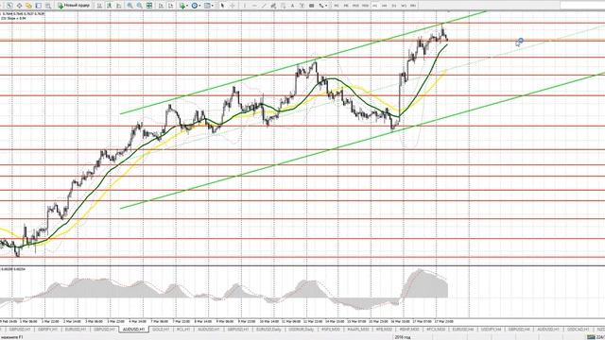Open the GBPUSD,H4 chart tab
Screen dimensions: 605x340
pos(519,330)
